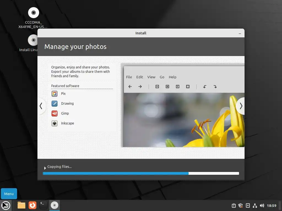Click the Inkscape label text
The width and height of the screenshot is (282, 211).
point(67,123)
